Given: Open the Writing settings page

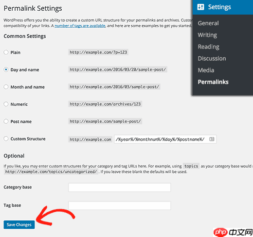Looking at the screenshot, I should tap(207, 35).
